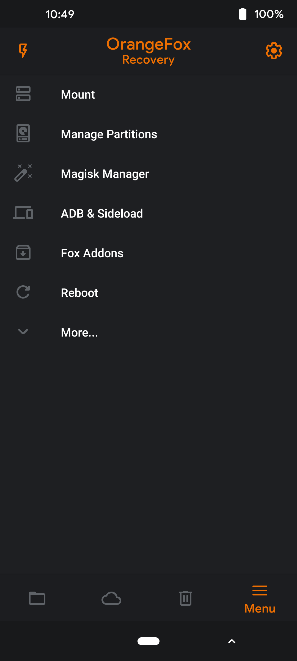The width and height of the screenshot is (297, 661).
Task: Tap the ADB & Sideload devices icon
Action: [23, 213]
